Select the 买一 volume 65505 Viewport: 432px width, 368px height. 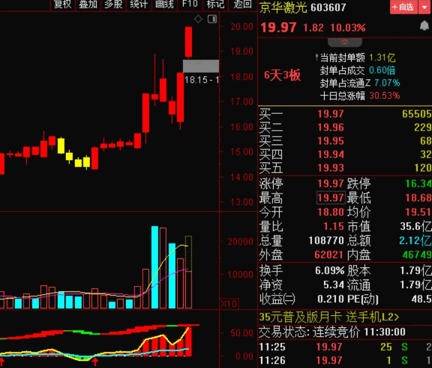(416, 114)
